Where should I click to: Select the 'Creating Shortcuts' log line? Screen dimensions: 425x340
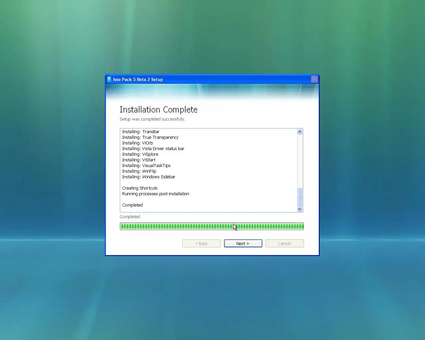point(140,188)
